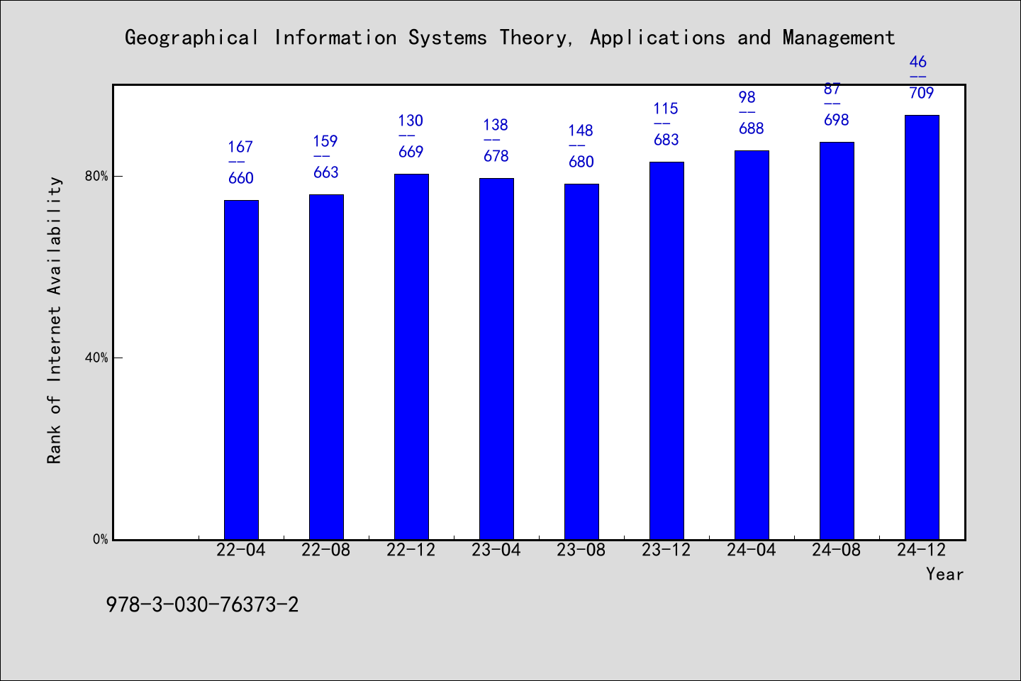Click the rank value 167 above 22-04
The image size is (1021, 681).
tap(240, 147)
